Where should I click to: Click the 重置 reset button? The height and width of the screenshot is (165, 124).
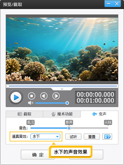[x=92, y=137]
